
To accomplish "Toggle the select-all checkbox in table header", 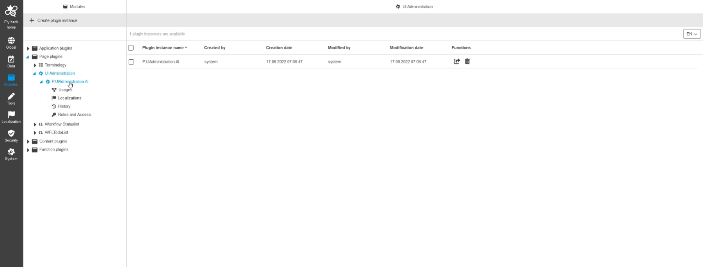I will coord(131,48).
